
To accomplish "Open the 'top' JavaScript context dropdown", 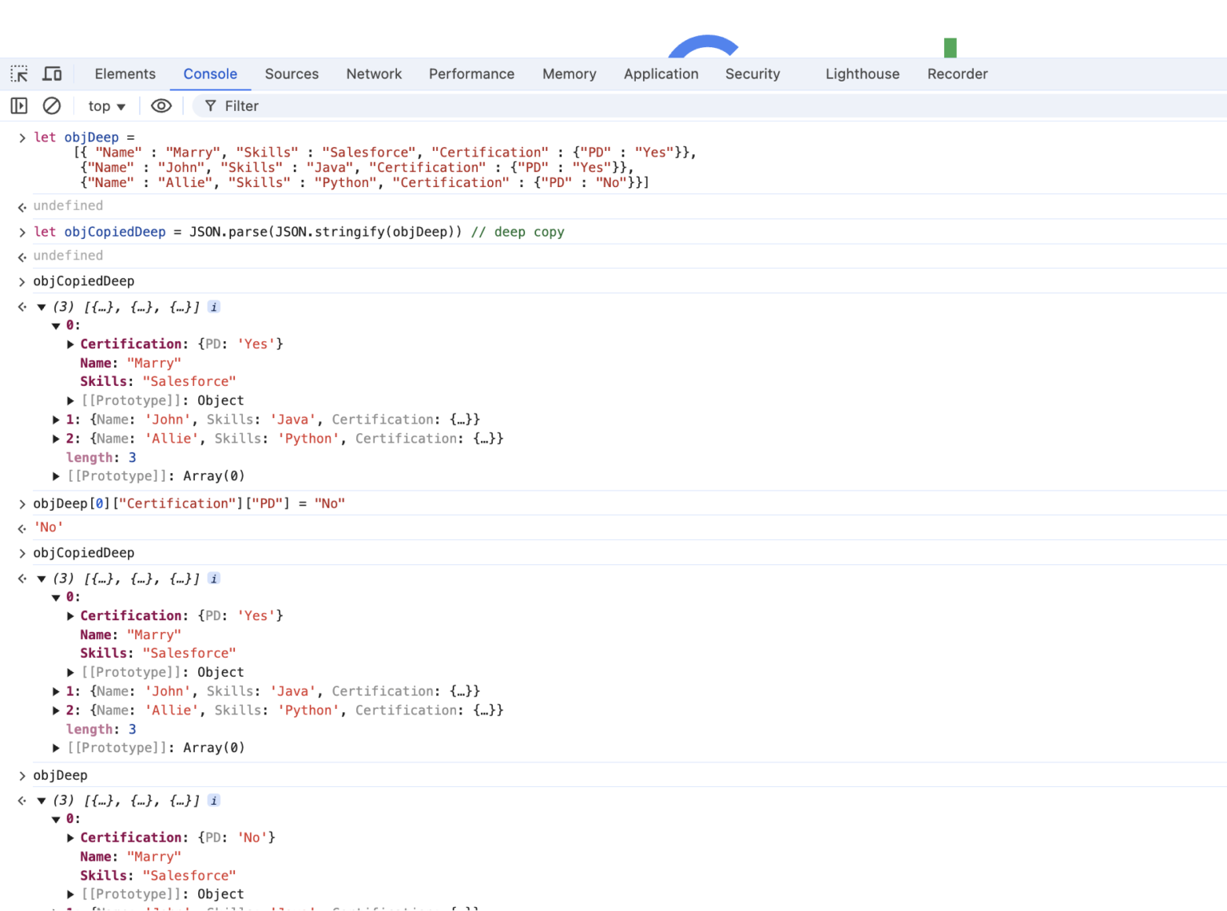I will pyautogui.click(x=105, y=105).
